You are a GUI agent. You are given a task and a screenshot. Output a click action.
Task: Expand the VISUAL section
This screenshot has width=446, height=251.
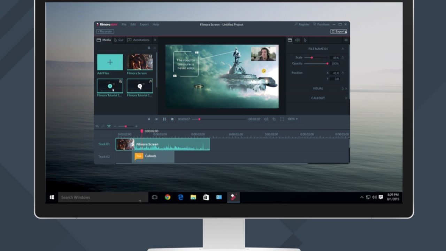click(x=318, y=89)
